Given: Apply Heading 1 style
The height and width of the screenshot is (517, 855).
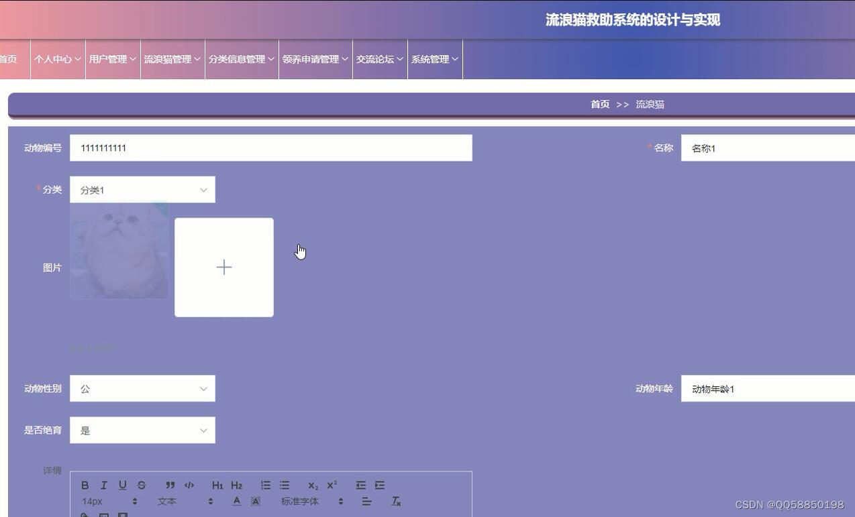Looking at the screenshot, I should coord(217,485).
